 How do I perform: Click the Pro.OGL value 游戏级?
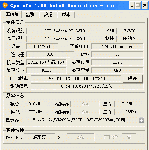tap(39, 137)
